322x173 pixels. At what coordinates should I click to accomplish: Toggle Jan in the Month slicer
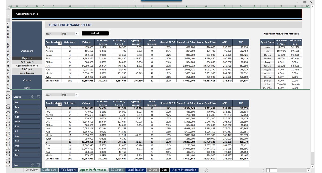coord(26,102)
